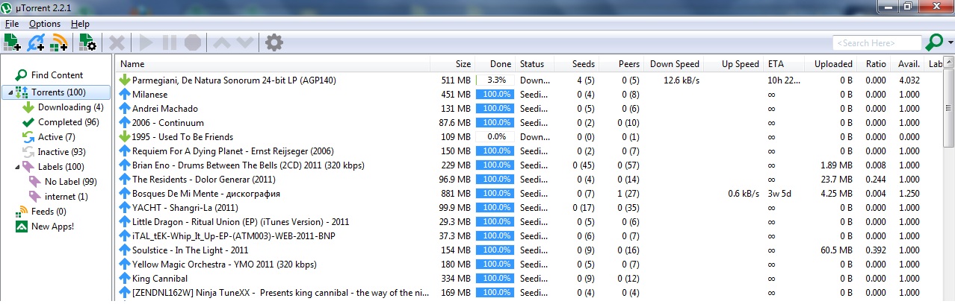
Task: Click the green arrow beside 1995 - Used To Be Friends
Action: click(125, 136)
